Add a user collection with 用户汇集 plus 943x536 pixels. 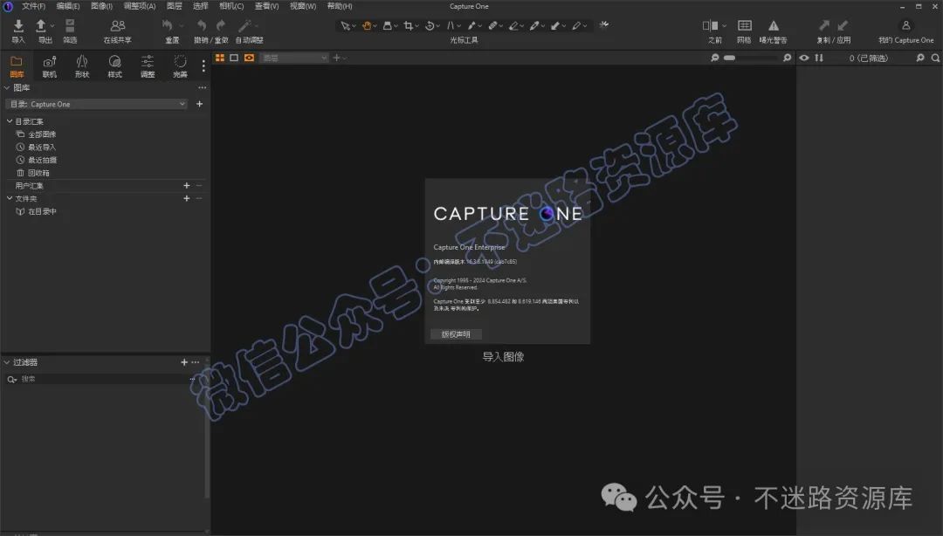coord(187,185)
